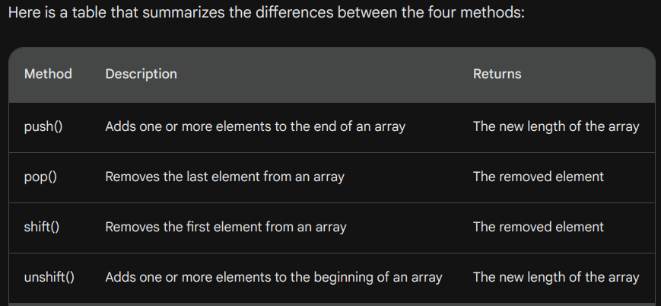Image resolution: width=661 pixels, height=306 pixels.
Task: Click the Description column header
Action: pos(141,74)
